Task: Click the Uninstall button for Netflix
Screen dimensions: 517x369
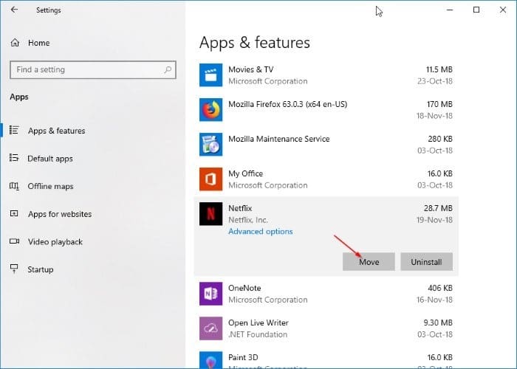Action: (x=426, y=261)
